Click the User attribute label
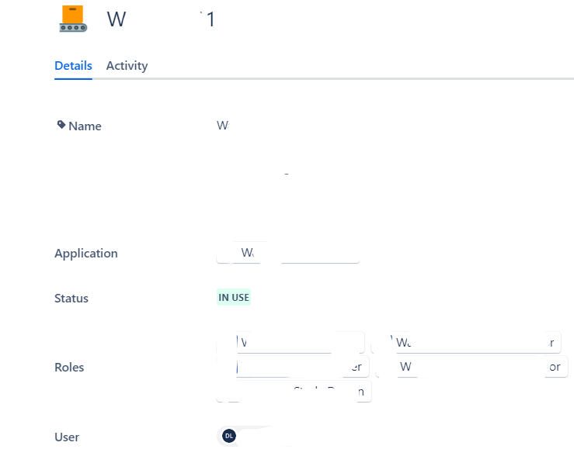Image resolution: width=574 pixels, height=456 pixels. click(67, 437)
